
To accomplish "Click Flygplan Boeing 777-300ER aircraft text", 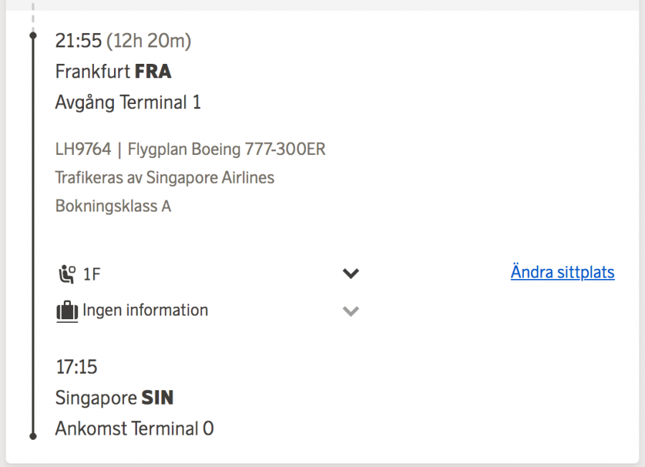I will (x=226, y=149).
